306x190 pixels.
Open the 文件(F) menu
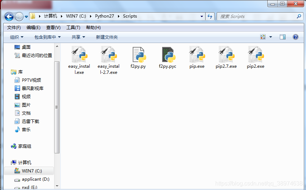point(14,28)
